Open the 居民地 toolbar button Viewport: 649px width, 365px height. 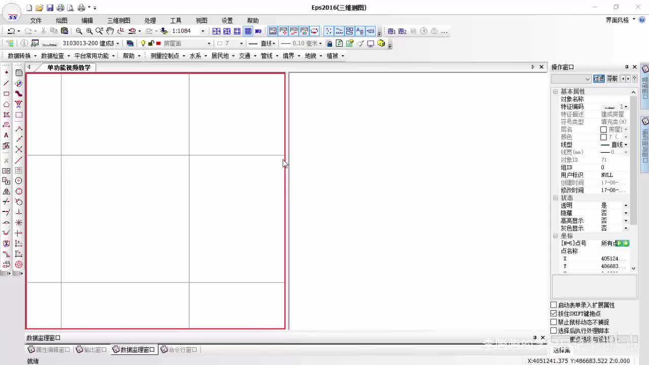click(223, 56)
